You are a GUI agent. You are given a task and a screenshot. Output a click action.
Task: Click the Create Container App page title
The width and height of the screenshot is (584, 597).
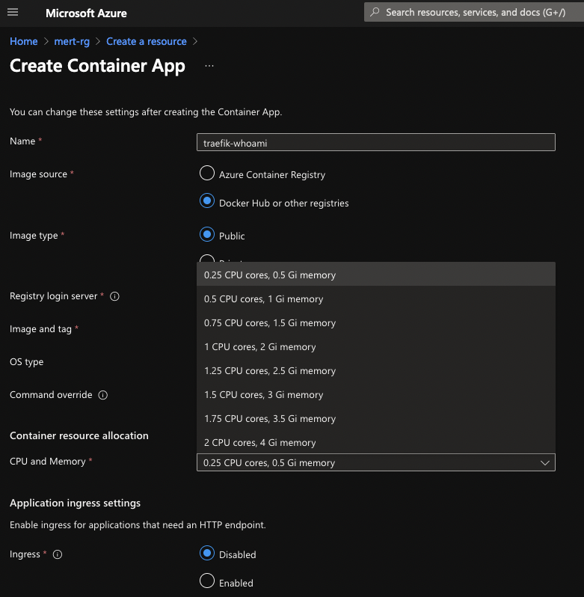click(x=97, y=66)
